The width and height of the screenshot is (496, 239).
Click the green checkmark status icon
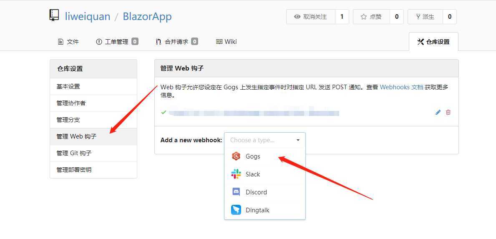(x=164, y=112)
